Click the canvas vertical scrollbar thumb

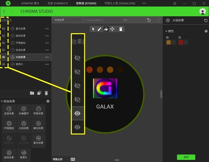coord(161,94)
